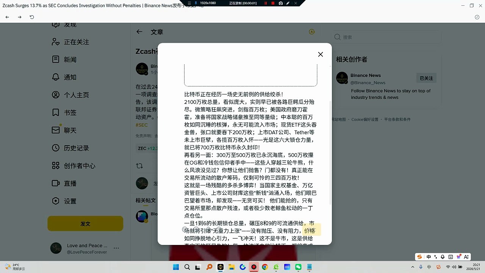Click the repost icon under the article
The height and width of the screenshot is (273, 485).
[139, 166]
